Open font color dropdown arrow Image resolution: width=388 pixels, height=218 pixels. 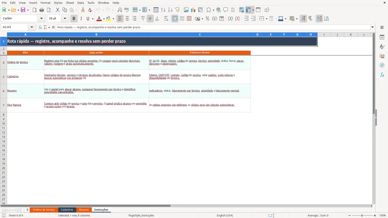pos(104,19)
